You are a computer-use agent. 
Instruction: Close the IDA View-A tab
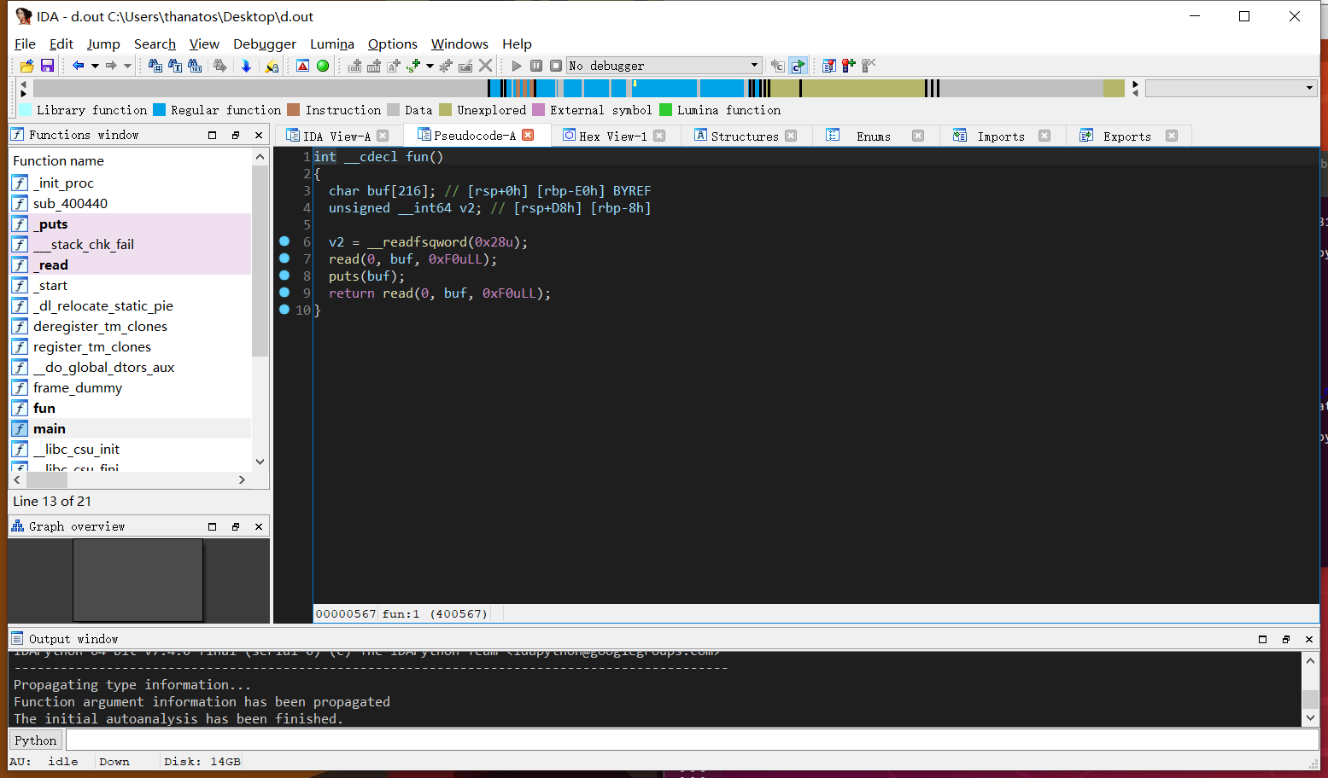point(383,136)
